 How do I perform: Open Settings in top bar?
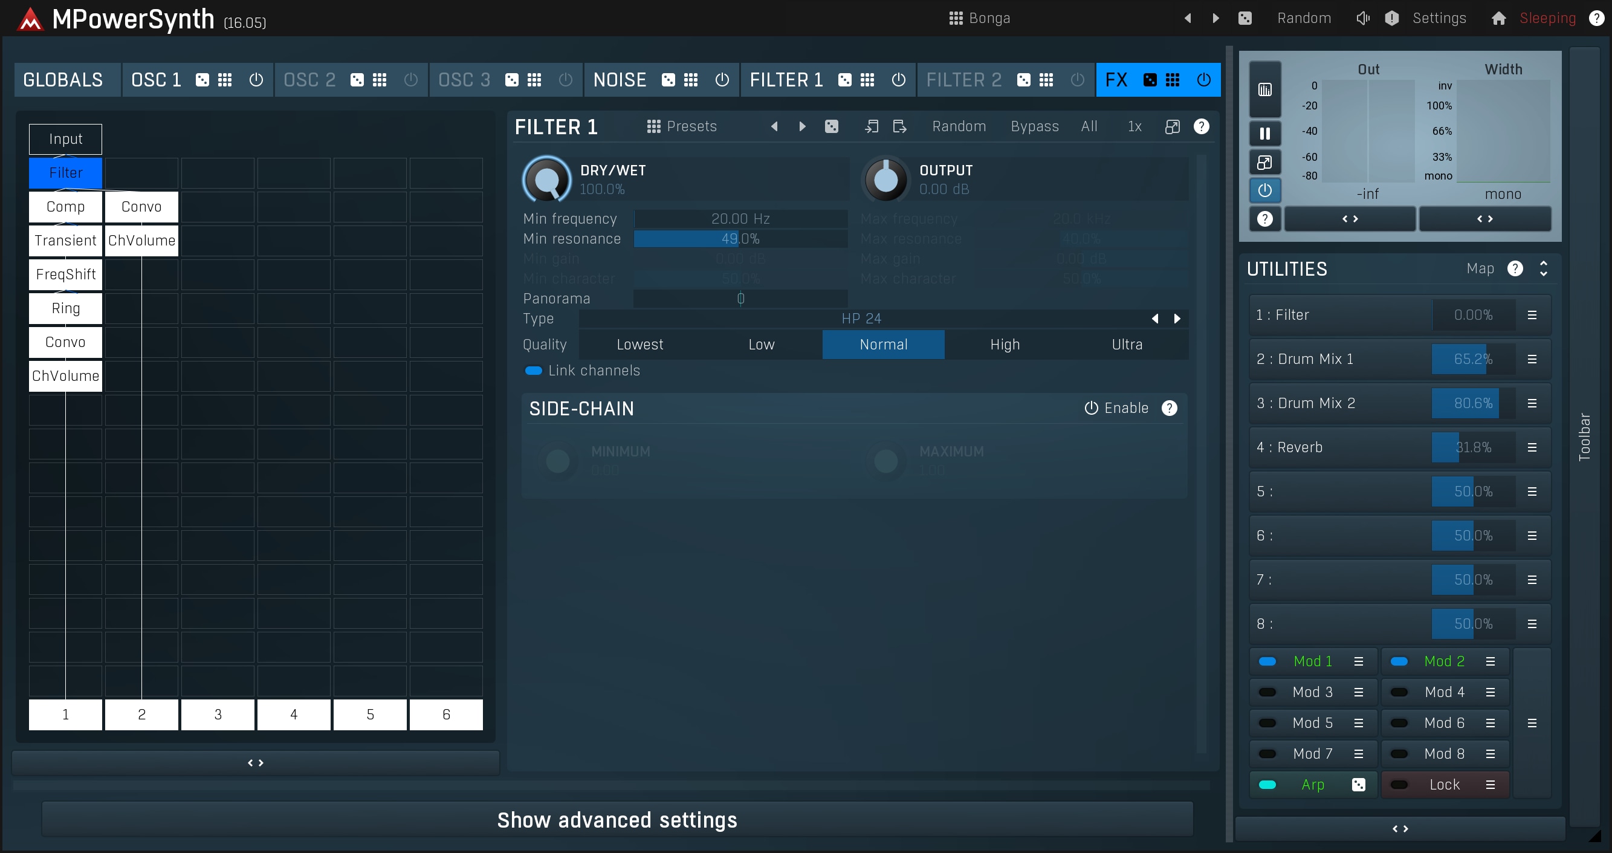coord(1439,18)
